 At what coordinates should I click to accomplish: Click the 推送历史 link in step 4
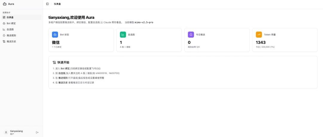[63, 83]
